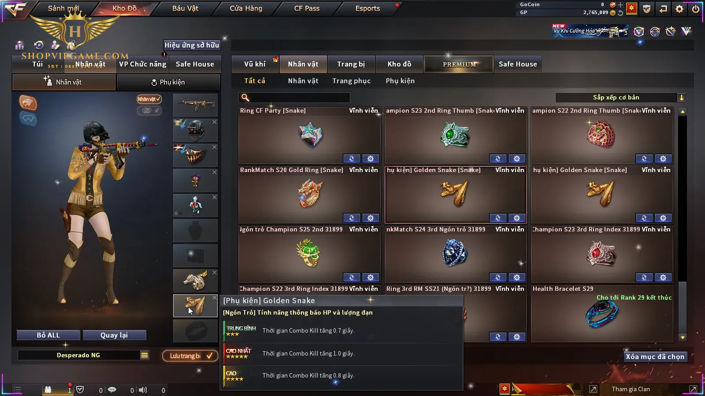Click Xóa mục đã chọn button
This screenshot has height=396, width=705.
click(655, 357)
